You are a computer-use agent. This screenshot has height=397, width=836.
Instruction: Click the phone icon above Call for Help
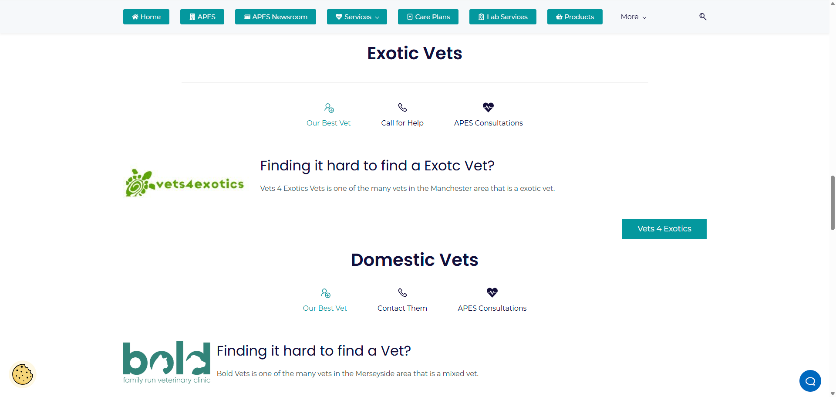402,107
